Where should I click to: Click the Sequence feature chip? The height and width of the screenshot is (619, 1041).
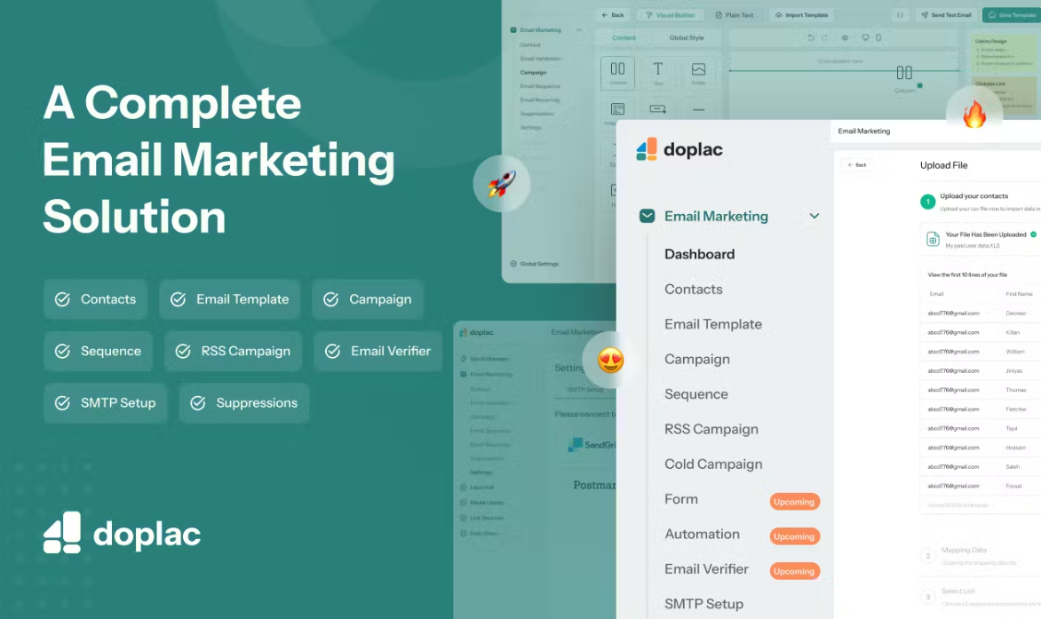tap(99, 351)
